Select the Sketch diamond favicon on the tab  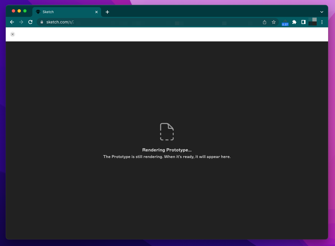pyautogui.click(x=38, y=12)
